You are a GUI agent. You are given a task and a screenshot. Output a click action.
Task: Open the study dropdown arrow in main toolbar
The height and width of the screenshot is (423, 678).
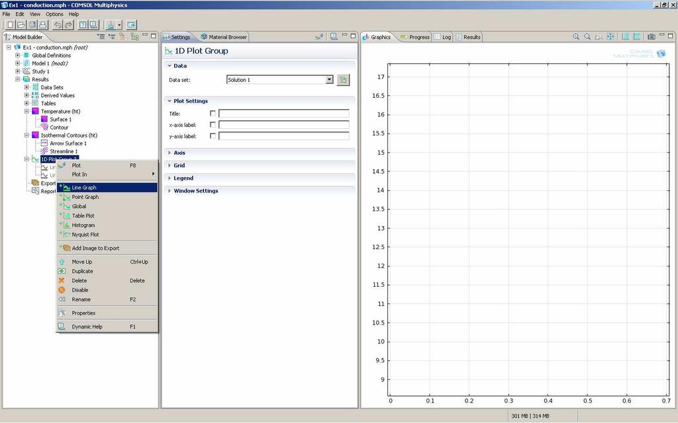pyautogui.click(x=120, y=24)
